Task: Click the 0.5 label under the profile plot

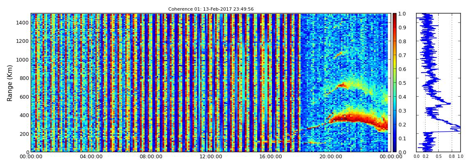Action: click(439, 157)
